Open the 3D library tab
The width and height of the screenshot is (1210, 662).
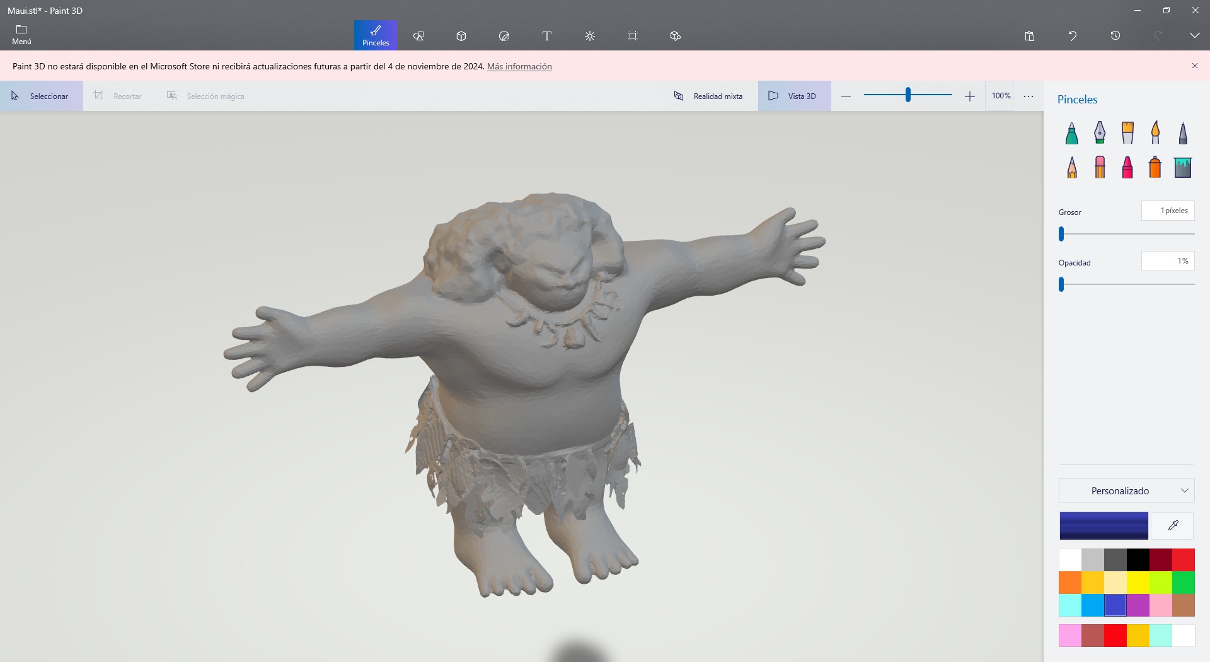(x=676, y=36)
